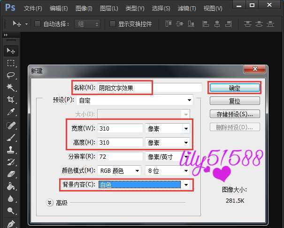Click align horizontal centers icon
The width and height of the screenshot is (284, 228).
217,24
